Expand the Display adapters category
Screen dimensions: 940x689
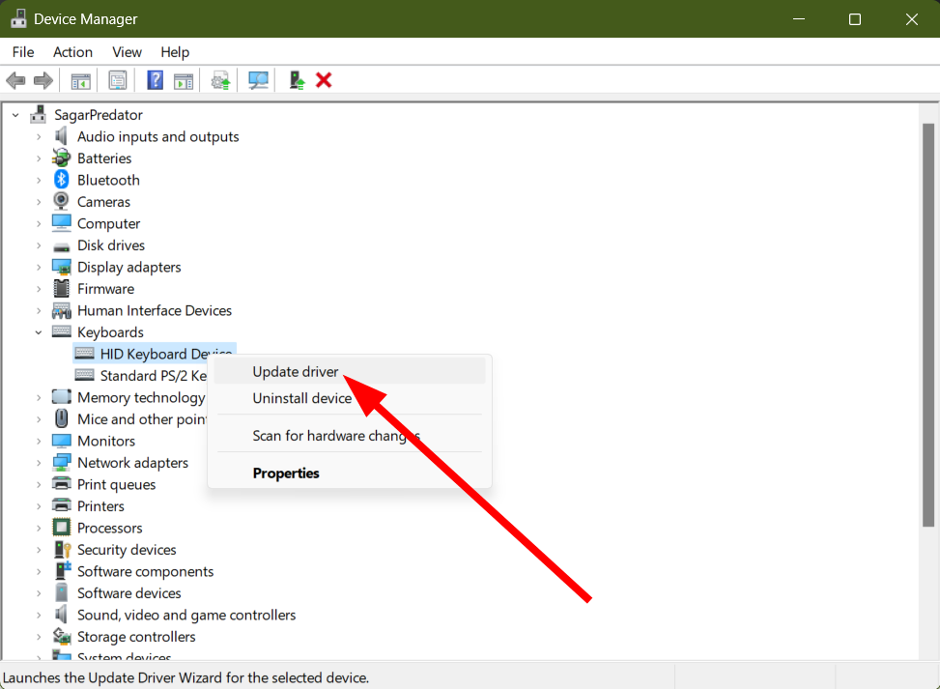[x=39, y=268]
